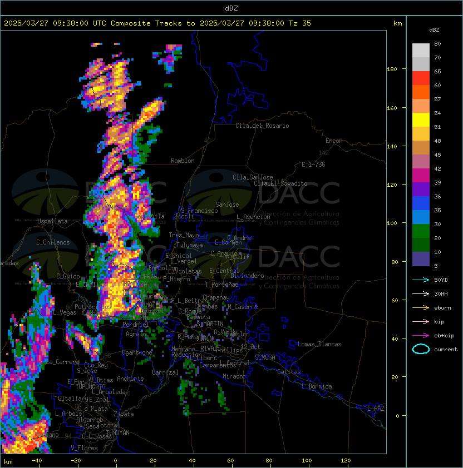Viewport: 463px width, 468px height.
Task: Click the 'Encon' place label
Action: 334,141
